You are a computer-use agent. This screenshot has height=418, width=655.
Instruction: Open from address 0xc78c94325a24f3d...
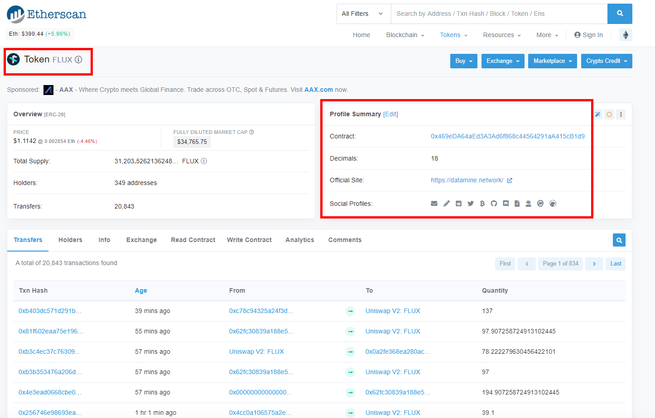pos(261,311)
